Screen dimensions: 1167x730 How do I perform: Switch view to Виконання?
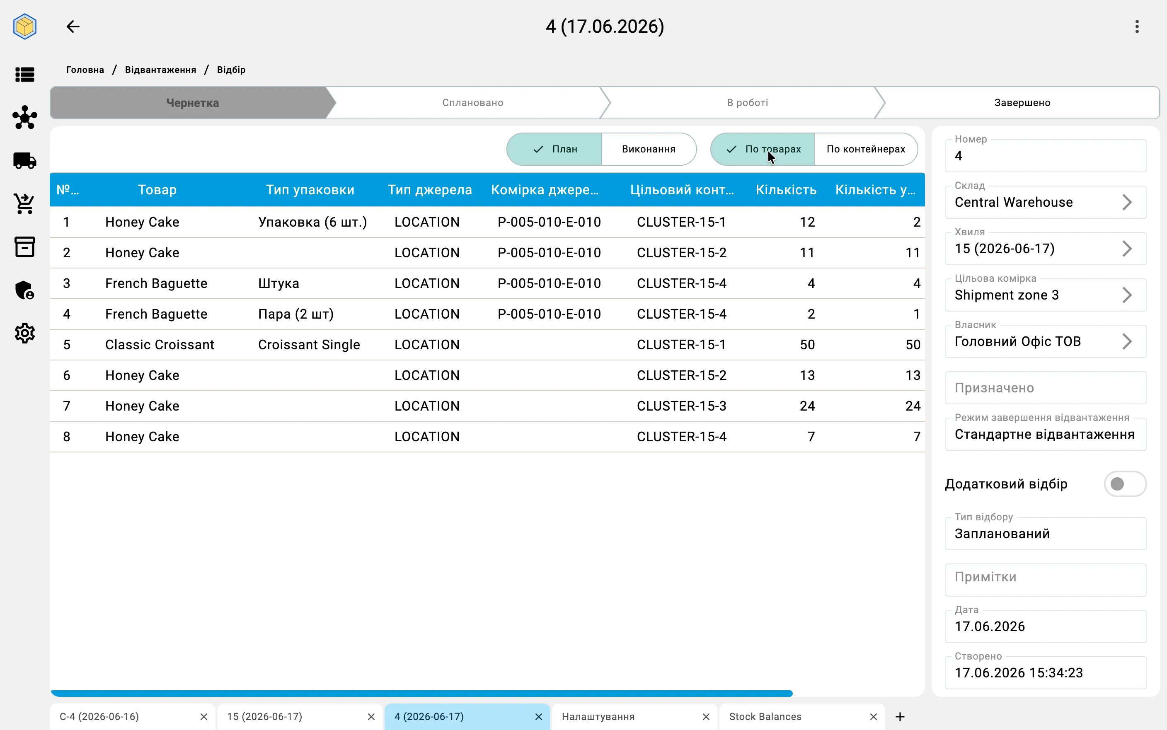(x=649, y=149)
